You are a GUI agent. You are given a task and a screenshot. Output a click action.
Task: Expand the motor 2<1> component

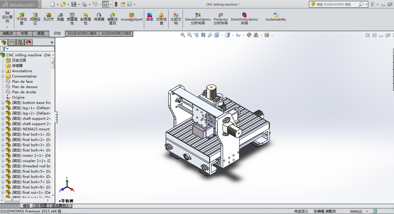[3, 156]
